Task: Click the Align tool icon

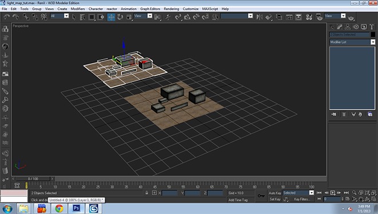Action: (269, 17)
